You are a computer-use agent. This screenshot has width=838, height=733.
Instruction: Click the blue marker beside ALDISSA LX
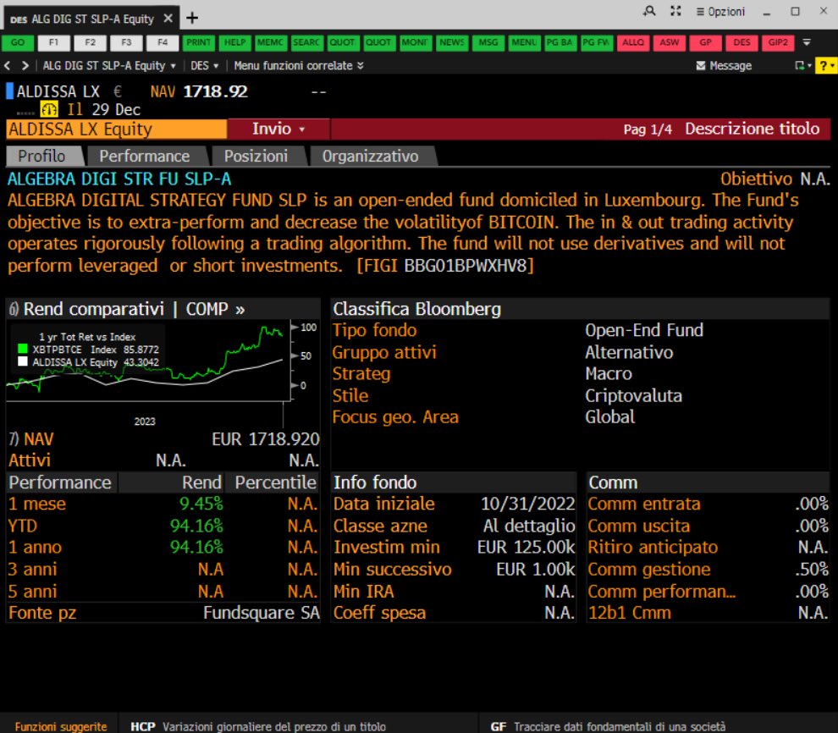(x=9, y=91)
